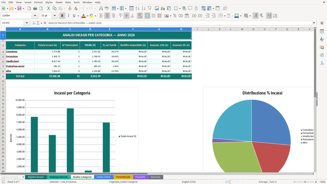Toggle Bold formatting
327x184 pixels.
[x=62, y=16]
